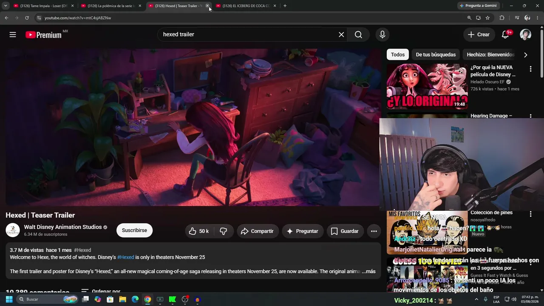Open ¿Por qué la NUEVA película title

tap(493, 71)
